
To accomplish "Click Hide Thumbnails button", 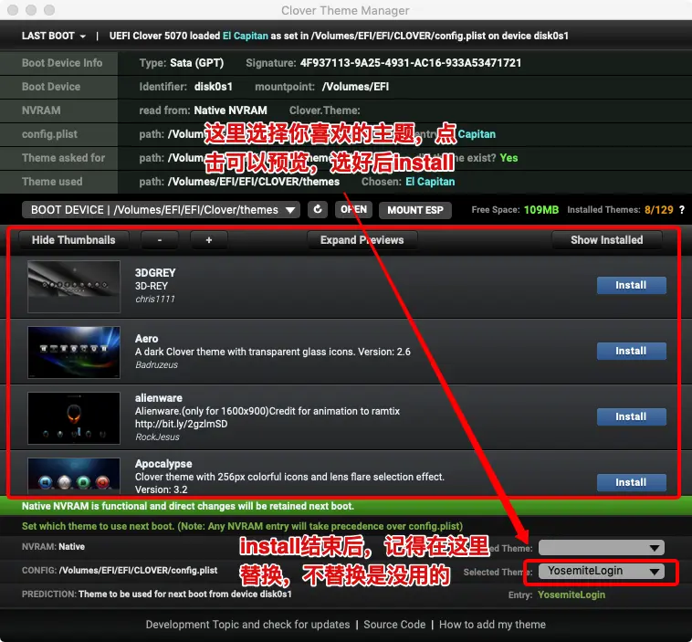I will point(74,240).
